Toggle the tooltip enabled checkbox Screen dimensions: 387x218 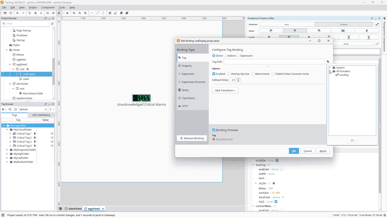point(281,169)
